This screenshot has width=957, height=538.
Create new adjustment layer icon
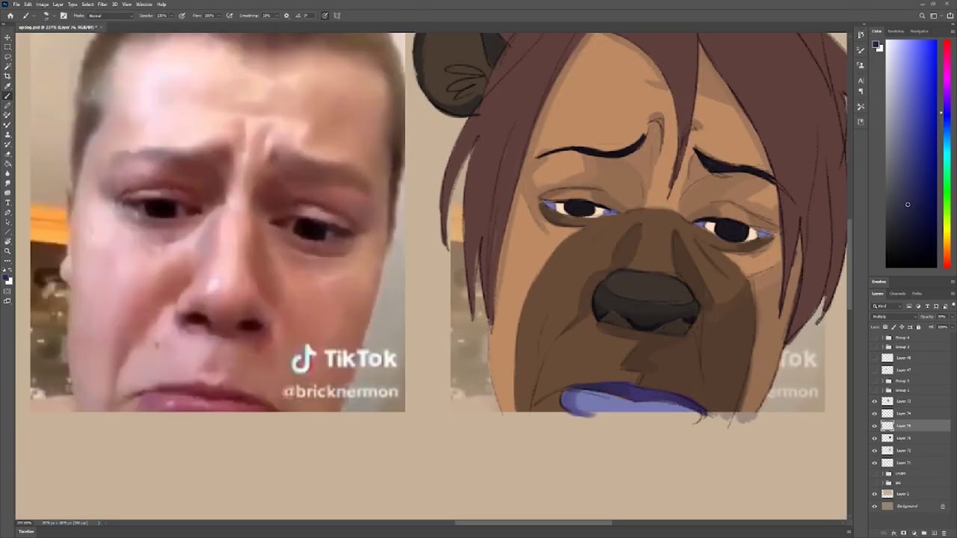(914, 533)
